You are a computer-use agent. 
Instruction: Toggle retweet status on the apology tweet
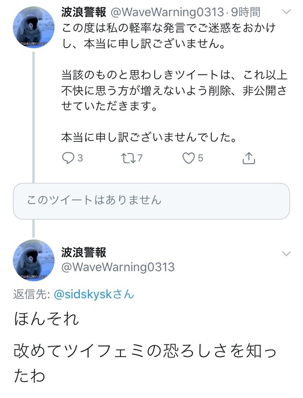[x=129, y=157]
